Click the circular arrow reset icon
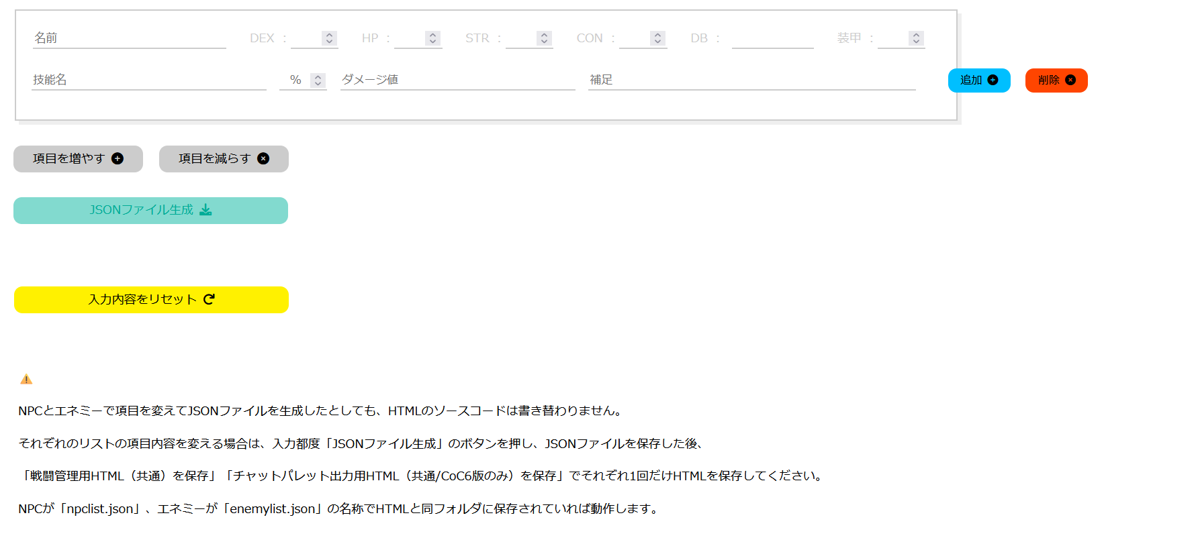 (x=209, y=299)
